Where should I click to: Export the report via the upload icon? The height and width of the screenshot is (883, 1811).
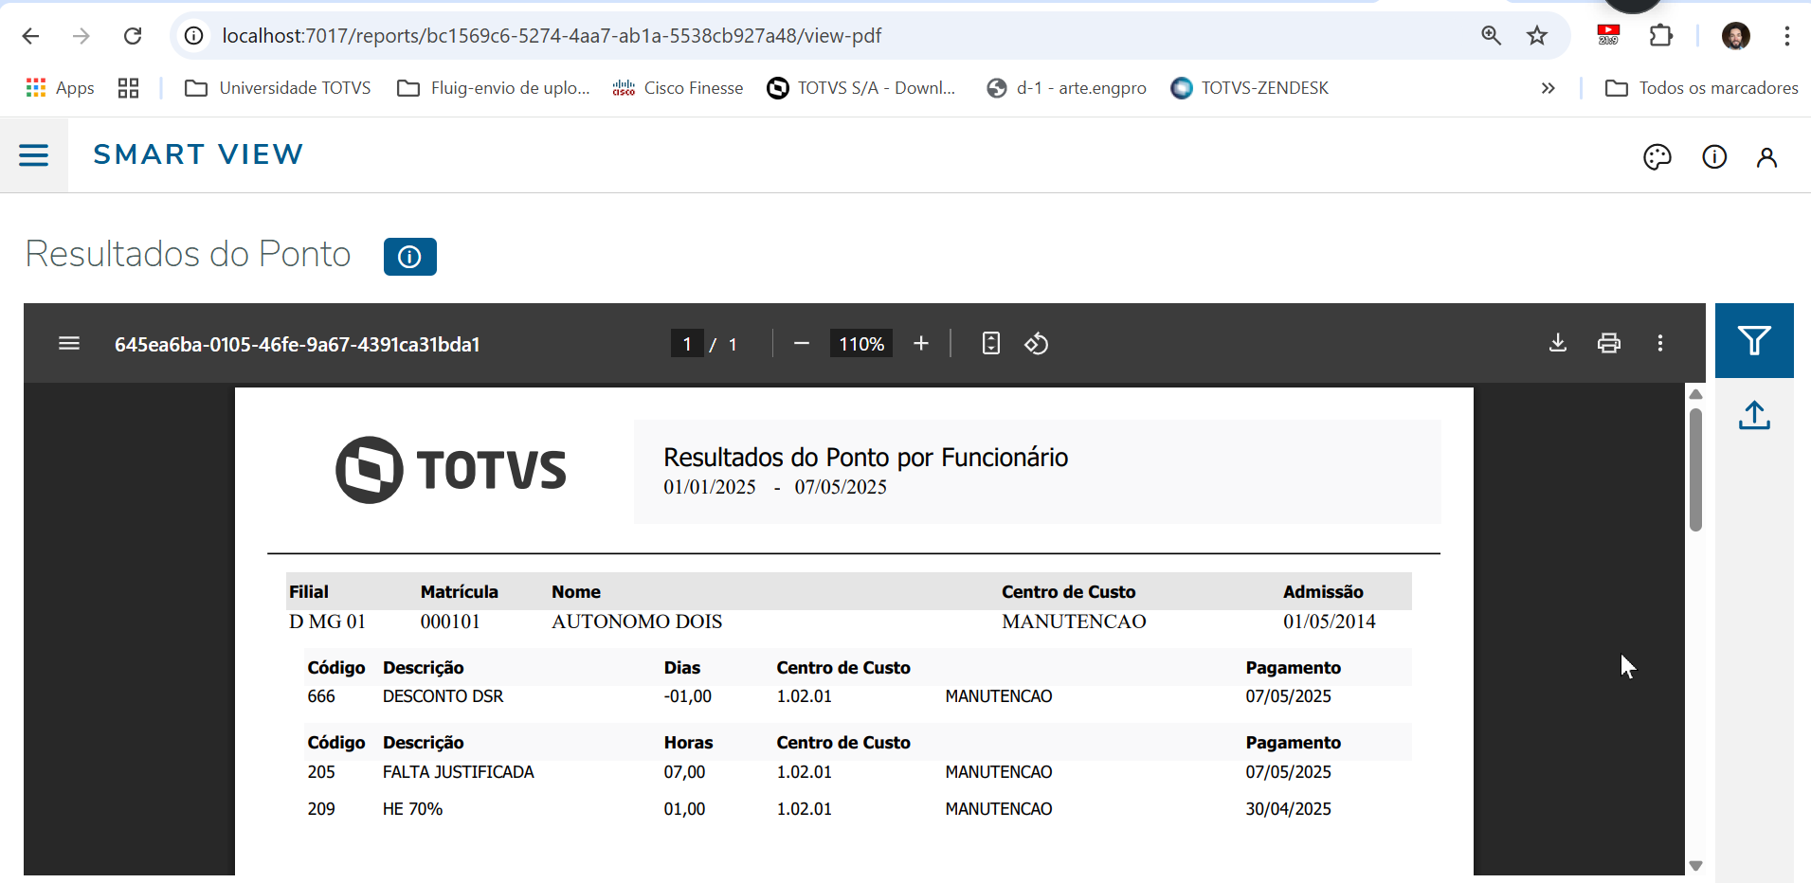pyautogui.click(x=1754, y=416)
